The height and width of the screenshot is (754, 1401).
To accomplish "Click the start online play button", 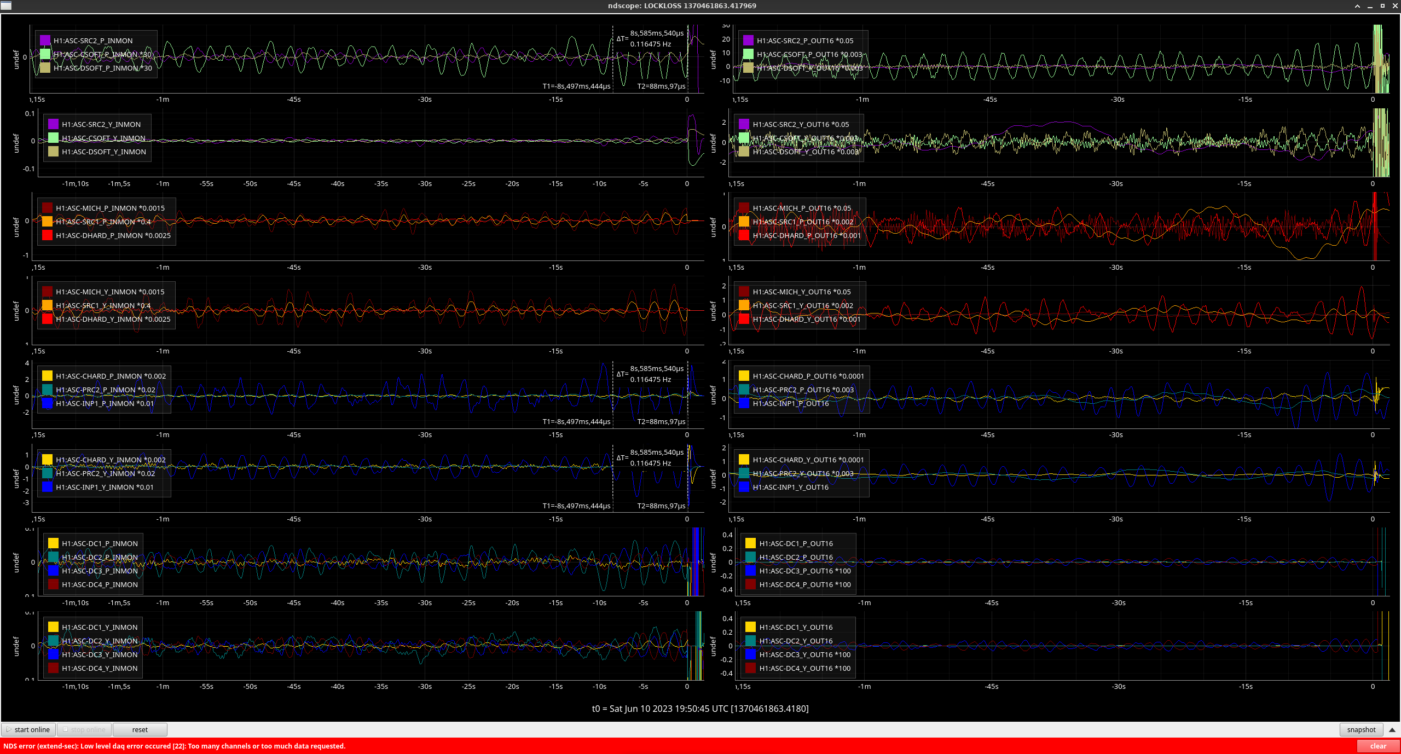I will point(28,729).
